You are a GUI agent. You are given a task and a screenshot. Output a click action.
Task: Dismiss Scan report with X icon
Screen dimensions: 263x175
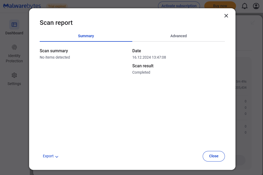click(x=226, y=16)
